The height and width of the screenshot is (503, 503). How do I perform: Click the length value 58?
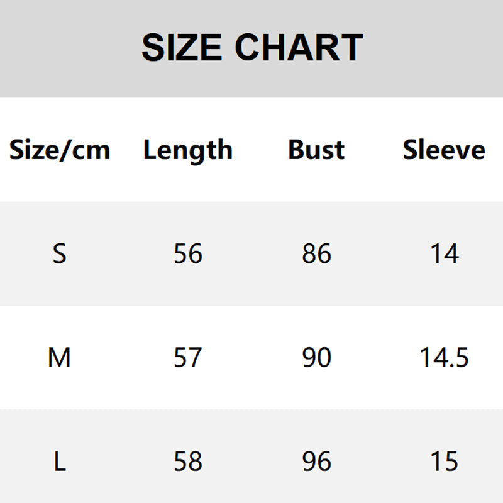click(188, 462)
